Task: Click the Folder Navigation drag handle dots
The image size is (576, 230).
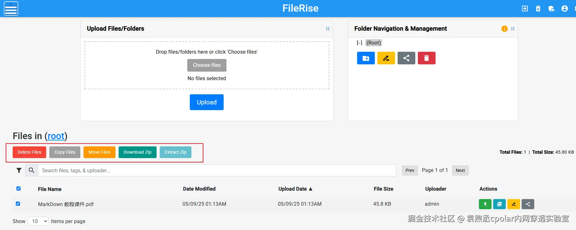Action: (513, 29)
